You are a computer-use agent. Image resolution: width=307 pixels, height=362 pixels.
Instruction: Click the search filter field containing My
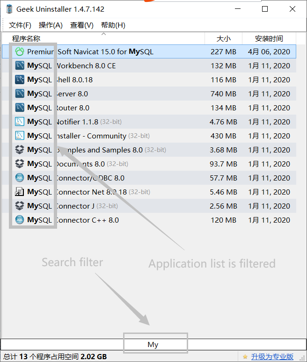[x=153, y=344]
